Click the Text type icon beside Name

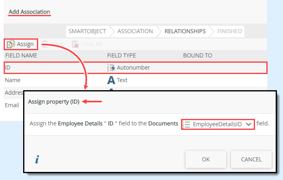point(111,80)
